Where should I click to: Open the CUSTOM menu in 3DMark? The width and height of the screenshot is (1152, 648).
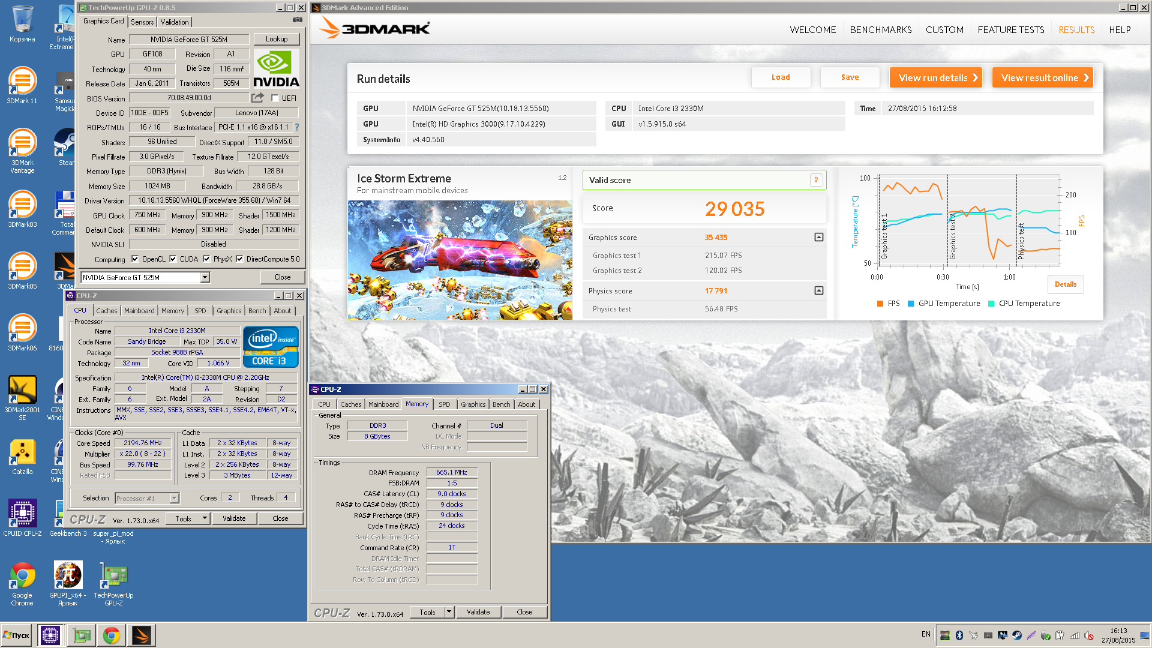[944, 29]
